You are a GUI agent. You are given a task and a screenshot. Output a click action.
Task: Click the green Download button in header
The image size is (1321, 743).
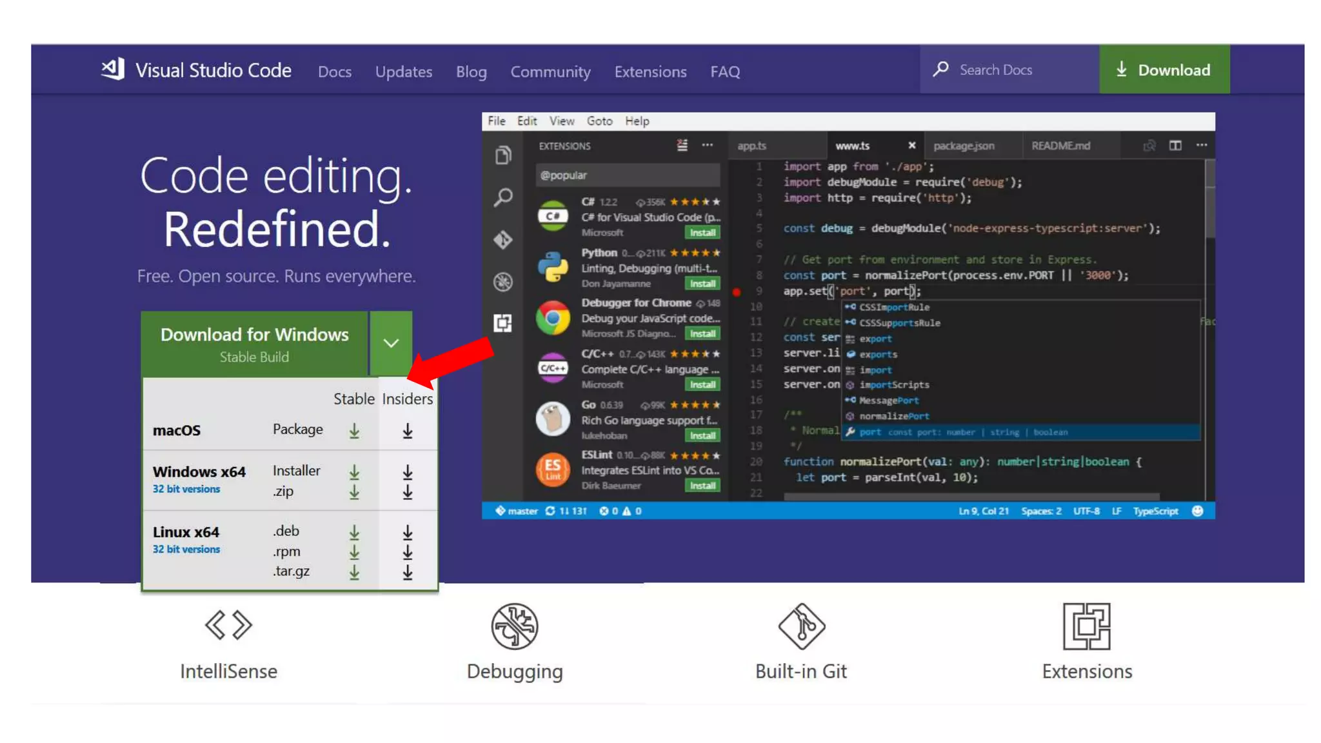click(x=1164, y=70)
